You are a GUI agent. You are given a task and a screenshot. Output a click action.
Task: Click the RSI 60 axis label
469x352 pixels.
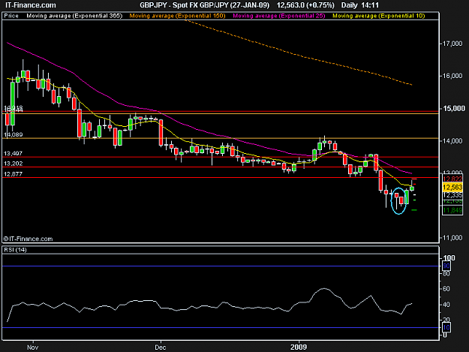pyautogui.click(x=446, y=289)
